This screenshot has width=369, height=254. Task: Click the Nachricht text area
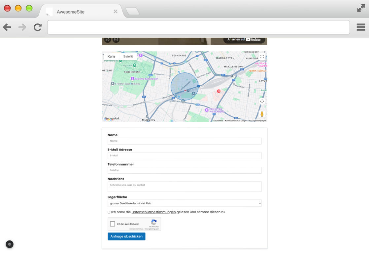(184, 187)
